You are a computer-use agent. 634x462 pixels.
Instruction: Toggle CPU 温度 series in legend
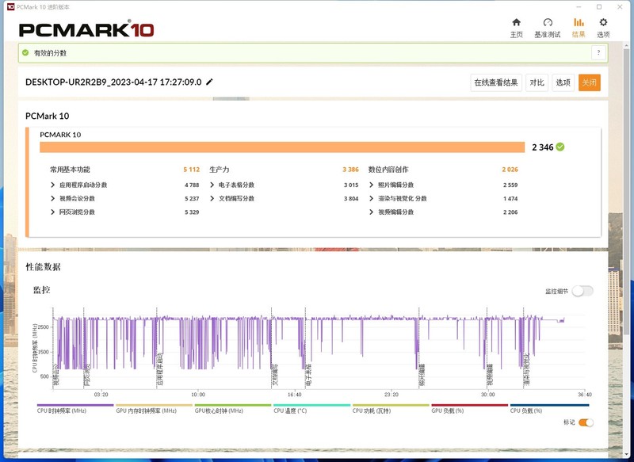click(311, 405)
